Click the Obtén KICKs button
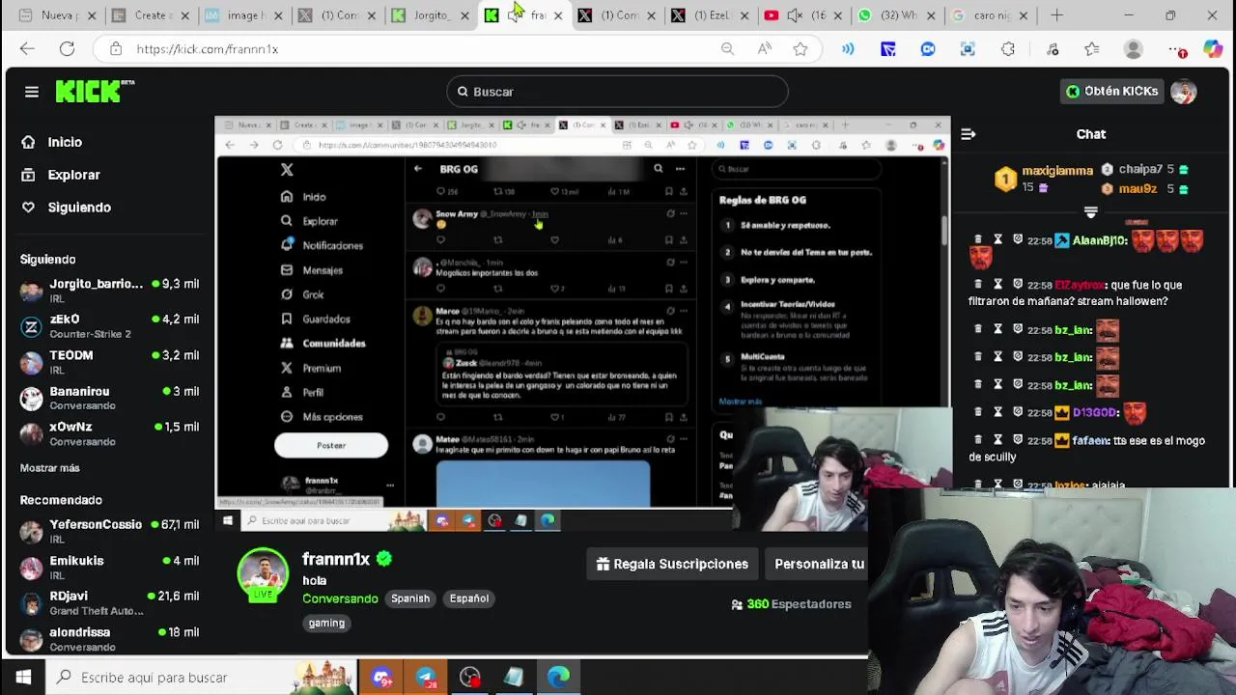The height and width of the screenshot is (695, 1236). click(1111, 92)
